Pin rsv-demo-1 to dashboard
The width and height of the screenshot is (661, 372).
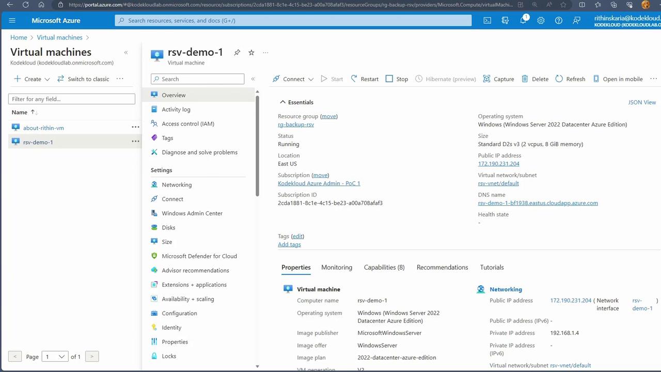(237, 53)
